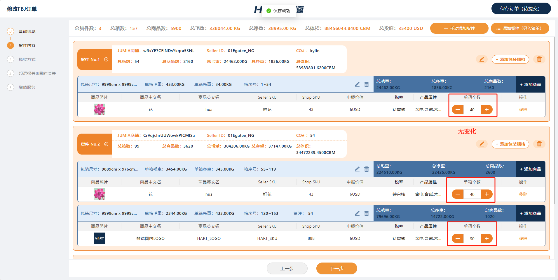Click the HART logo product thumbnail

(99, 238)
